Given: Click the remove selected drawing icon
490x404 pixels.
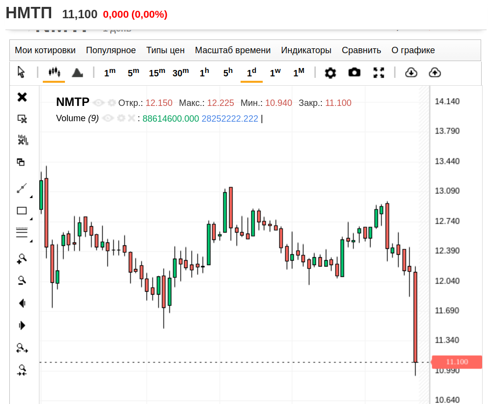Looking at the screenshot, I should point(22,119).
